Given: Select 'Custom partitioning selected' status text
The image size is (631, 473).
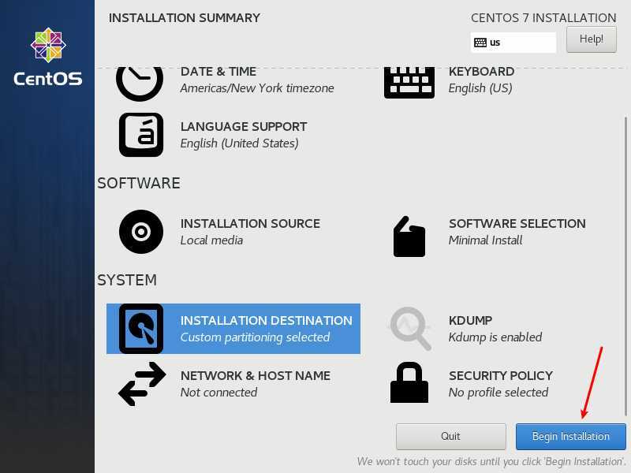Looking at the screenshot, I should [x=255, y=337].
